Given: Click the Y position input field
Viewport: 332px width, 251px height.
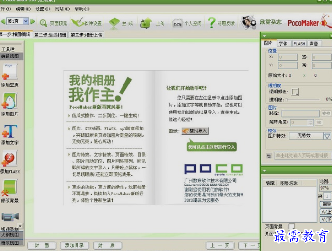Looking at the screenshot, I should (x=288, y=65).
